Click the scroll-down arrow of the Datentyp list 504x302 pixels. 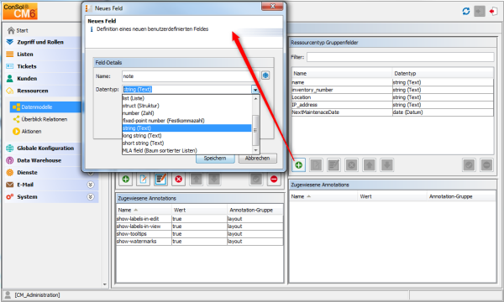click(x=255, y=150)
